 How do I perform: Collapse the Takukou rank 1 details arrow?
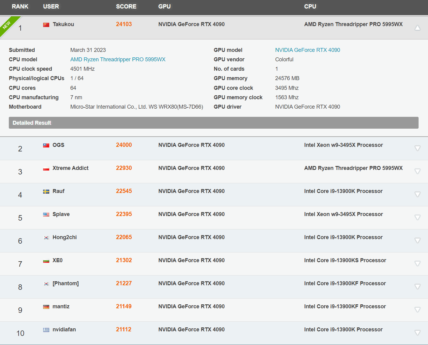tap(417, 28)
